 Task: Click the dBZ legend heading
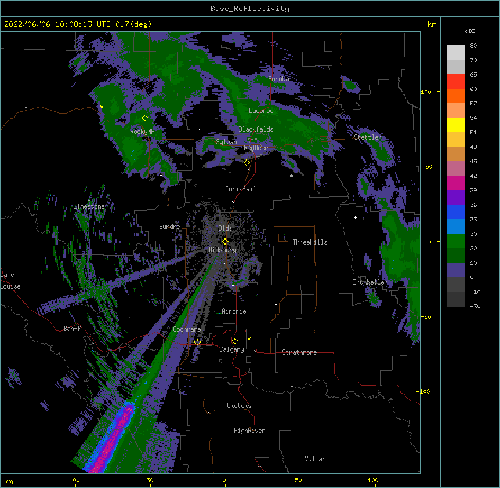470,31
